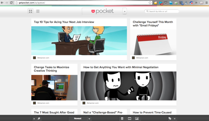Filter by videos icon in bottom bar
This screenshot has width=209, height=121.
click(x=130, y=119)
